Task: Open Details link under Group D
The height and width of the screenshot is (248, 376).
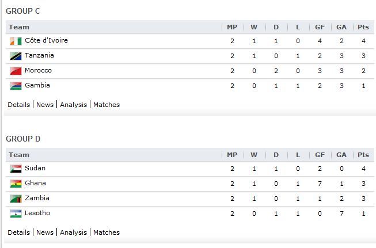Action: [x=18, y=232]
